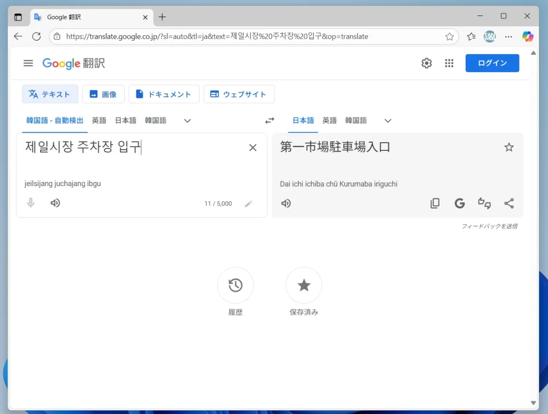The image size is (548, 414).
Task: Switch to the ウェブサイト website tab
Action: (239, 94)
